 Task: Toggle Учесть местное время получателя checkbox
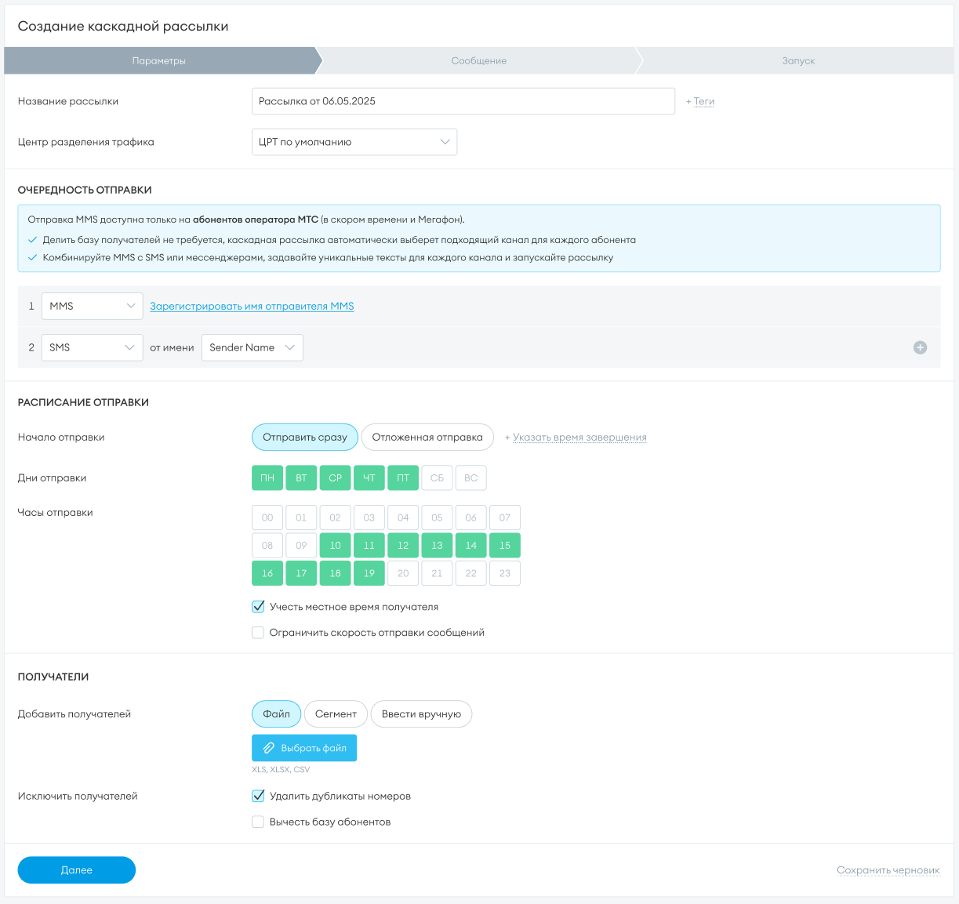click(x=258, y=607)
